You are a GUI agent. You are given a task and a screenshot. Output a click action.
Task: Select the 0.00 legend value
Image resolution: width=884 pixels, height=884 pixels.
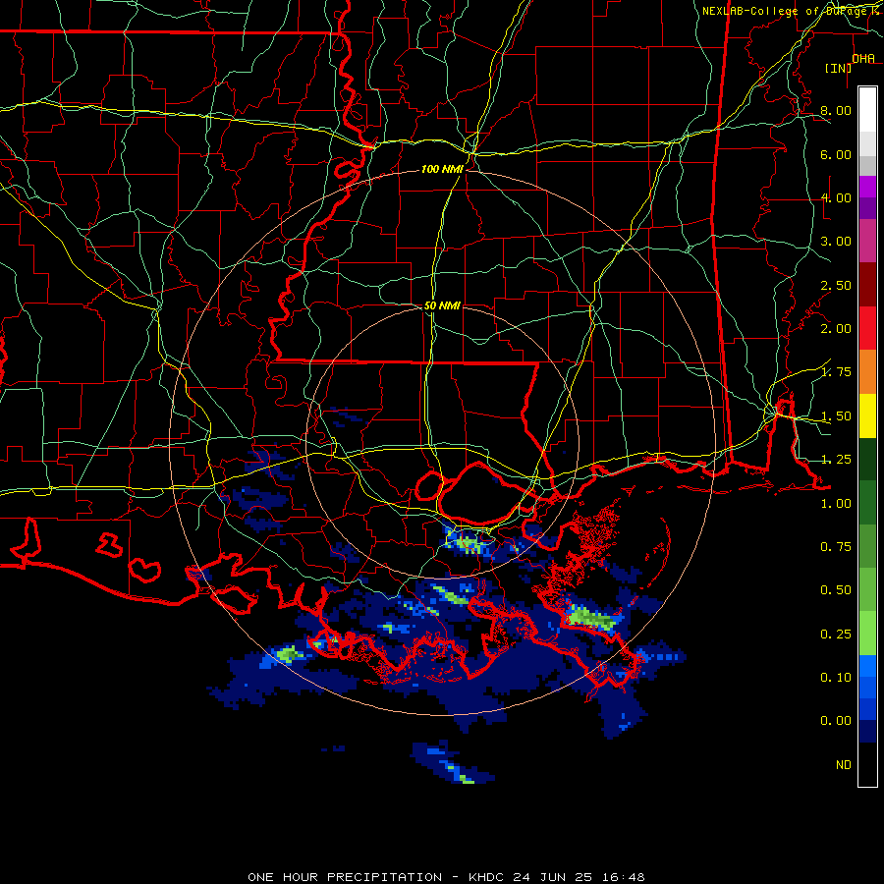click(836, 721)
